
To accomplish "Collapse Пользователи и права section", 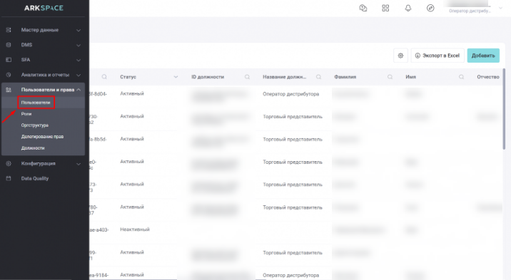I will tap(79, 90).
